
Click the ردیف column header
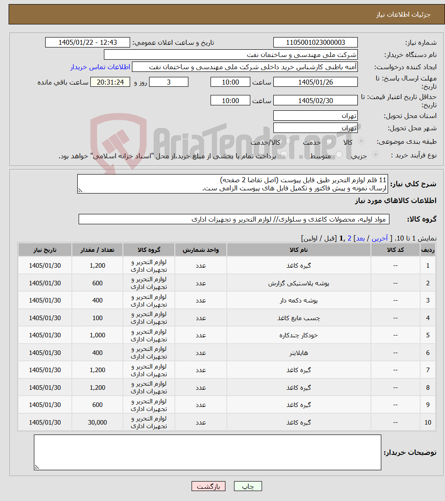pyautogui.click(x=428, y=250)
